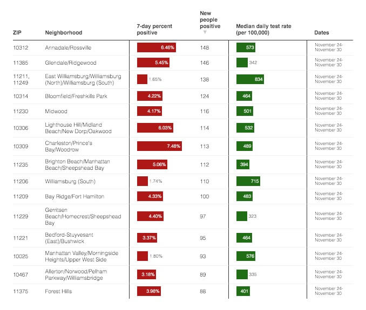Image resolution: width=366 pixels, height=310 pixels.
Task: Click the new people count 148
Action: [204, 47]
